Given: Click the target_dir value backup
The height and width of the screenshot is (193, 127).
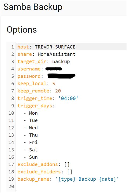Looking at the screenshot, I should (x=61, y=61).
